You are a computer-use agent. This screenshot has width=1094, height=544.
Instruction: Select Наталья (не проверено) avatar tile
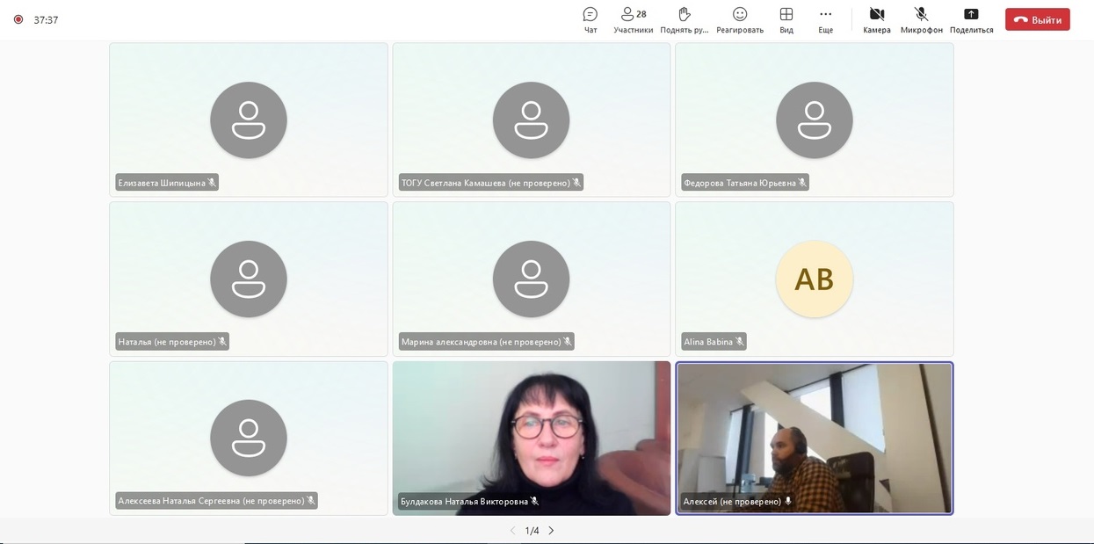click(x=249, y=279)
